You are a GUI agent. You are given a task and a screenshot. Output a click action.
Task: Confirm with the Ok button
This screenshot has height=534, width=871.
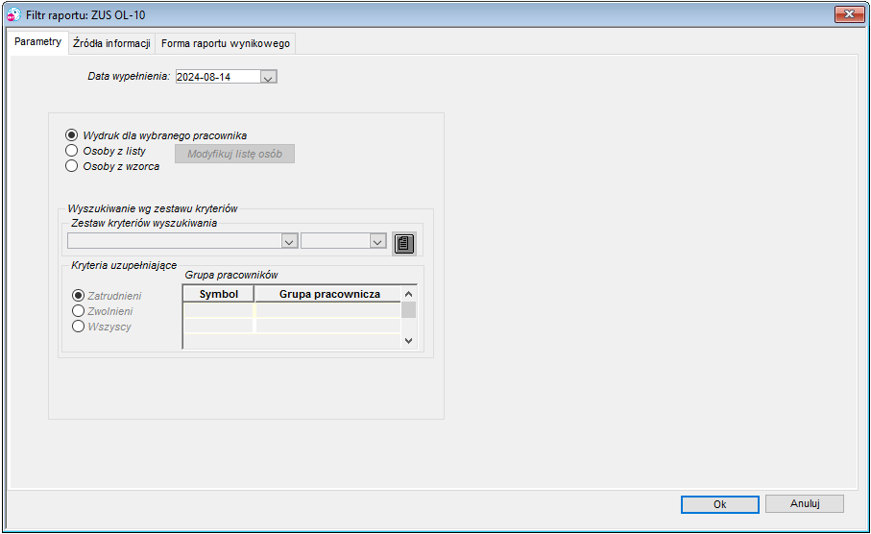click(720, 504)
